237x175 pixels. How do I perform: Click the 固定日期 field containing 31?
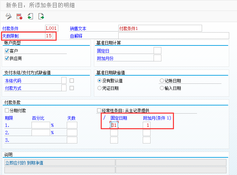114,125
